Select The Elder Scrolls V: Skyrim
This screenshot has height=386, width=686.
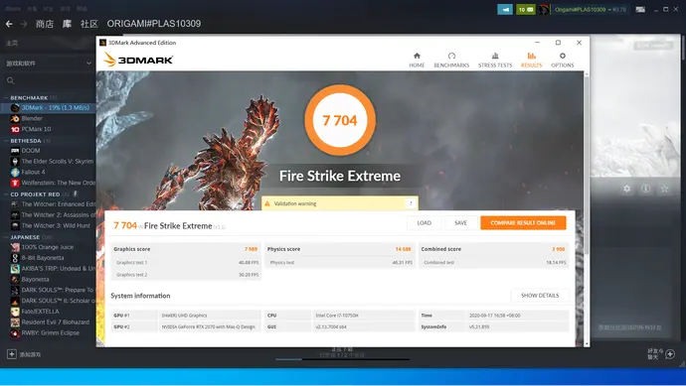coord(48,161)
